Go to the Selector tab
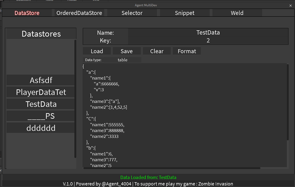This screenshot has width=295, height=187. pyautogui.click(x=132, y=13)
